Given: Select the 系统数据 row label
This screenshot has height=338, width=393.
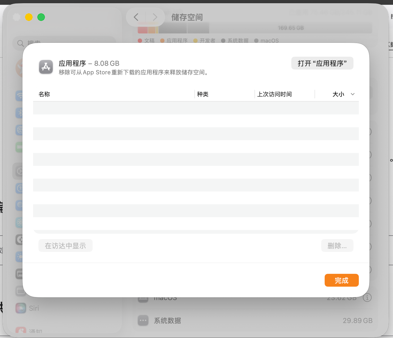Looking at the screenshot, I should [167, 321].
